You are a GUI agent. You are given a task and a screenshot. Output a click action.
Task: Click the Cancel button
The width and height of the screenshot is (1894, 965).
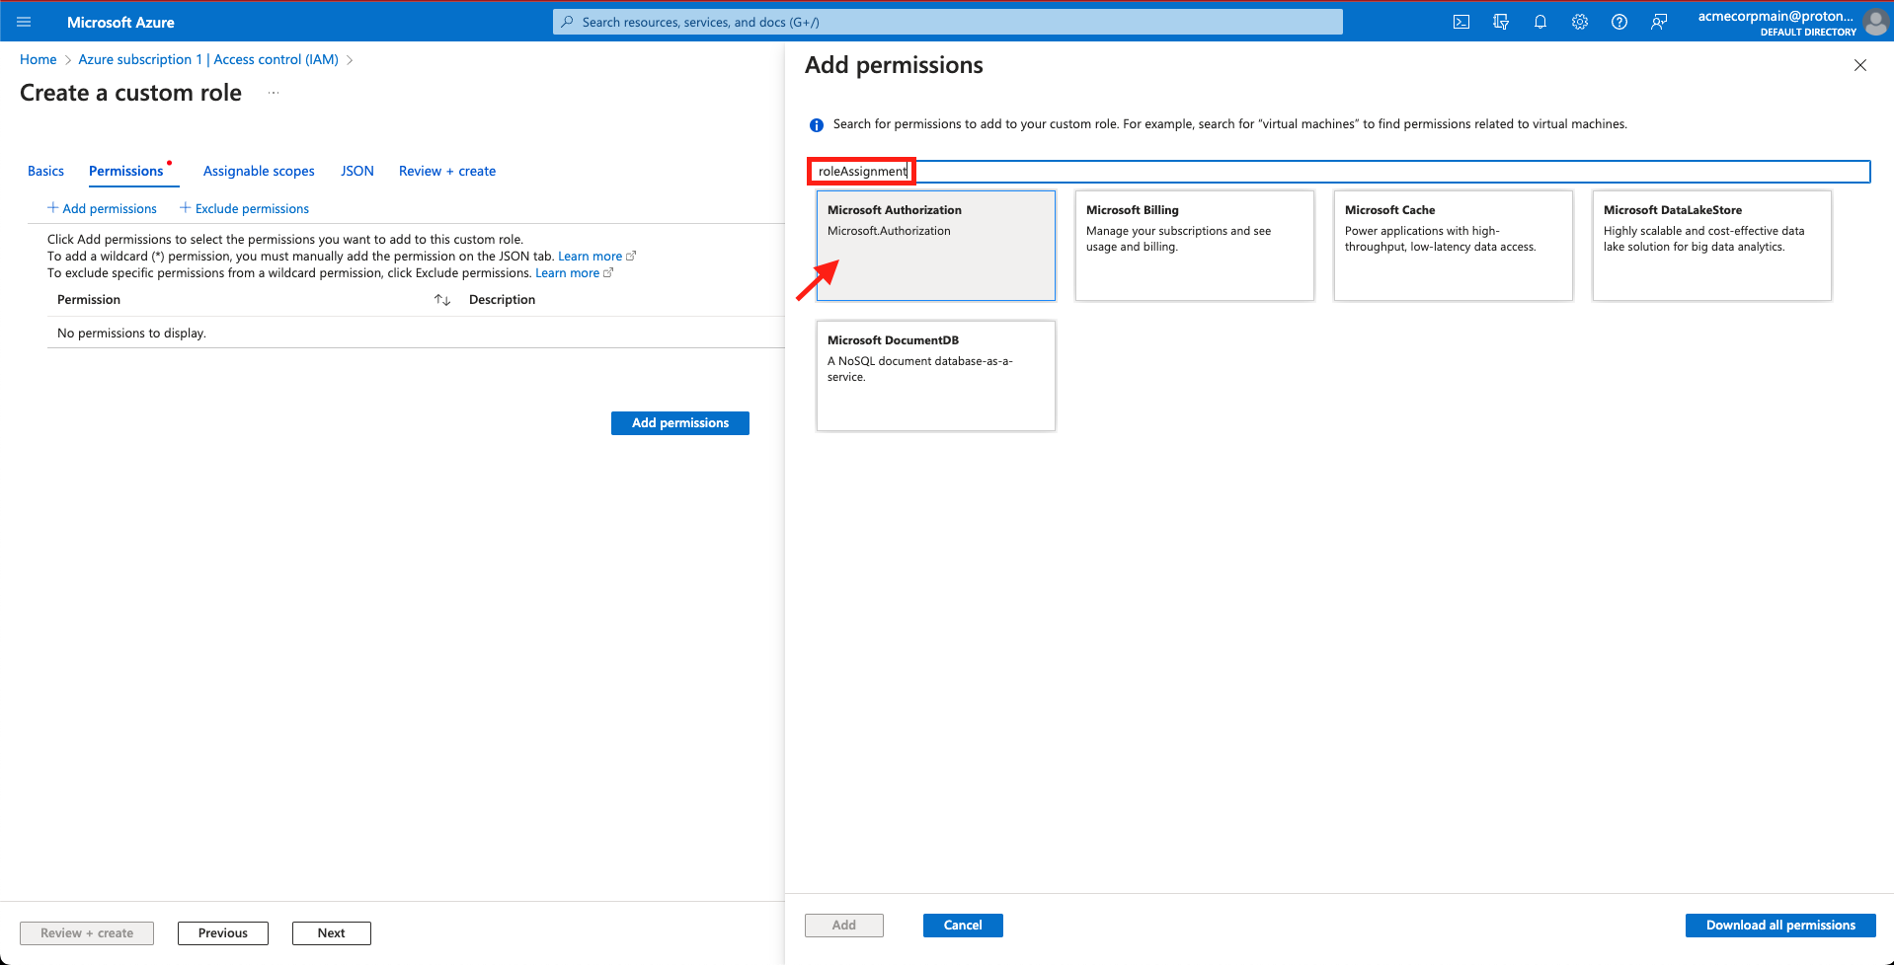[x=963, y=926]
